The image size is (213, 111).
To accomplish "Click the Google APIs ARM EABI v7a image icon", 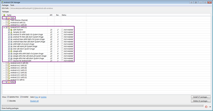I will tap(12, 54).
